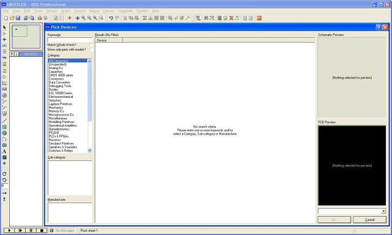Viewport: 392px width, 235px height.
Task: Click the Zoom In magnifier icon
Action: point(83,18)
